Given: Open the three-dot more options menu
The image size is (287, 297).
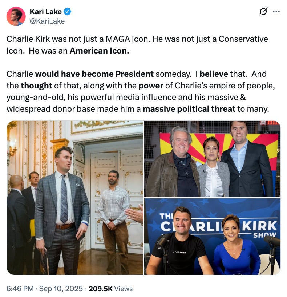Looking at the screenshot, I should [x=276, y=12].
